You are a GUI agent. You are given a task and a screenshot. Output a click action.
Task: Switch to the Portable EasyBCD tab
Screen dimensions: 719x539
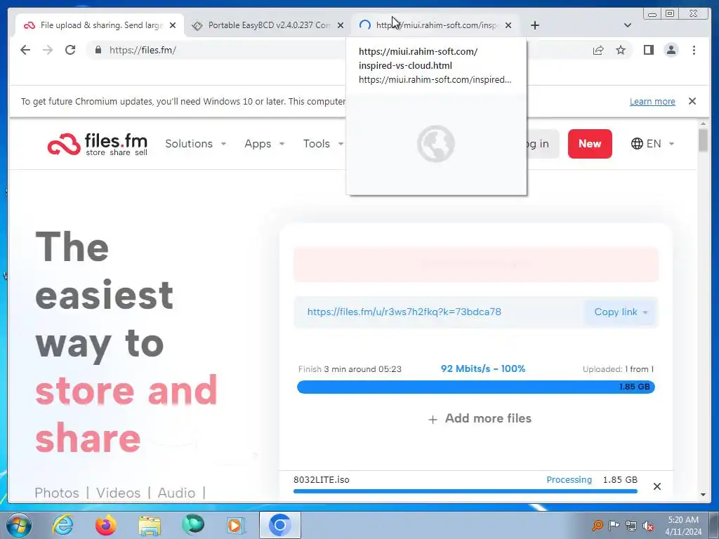[x=268, y=25]
